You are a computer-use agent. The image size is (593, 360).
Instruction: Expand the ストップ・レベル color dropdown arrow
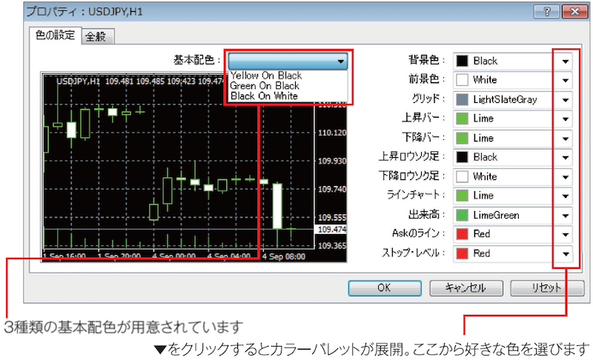566,254
